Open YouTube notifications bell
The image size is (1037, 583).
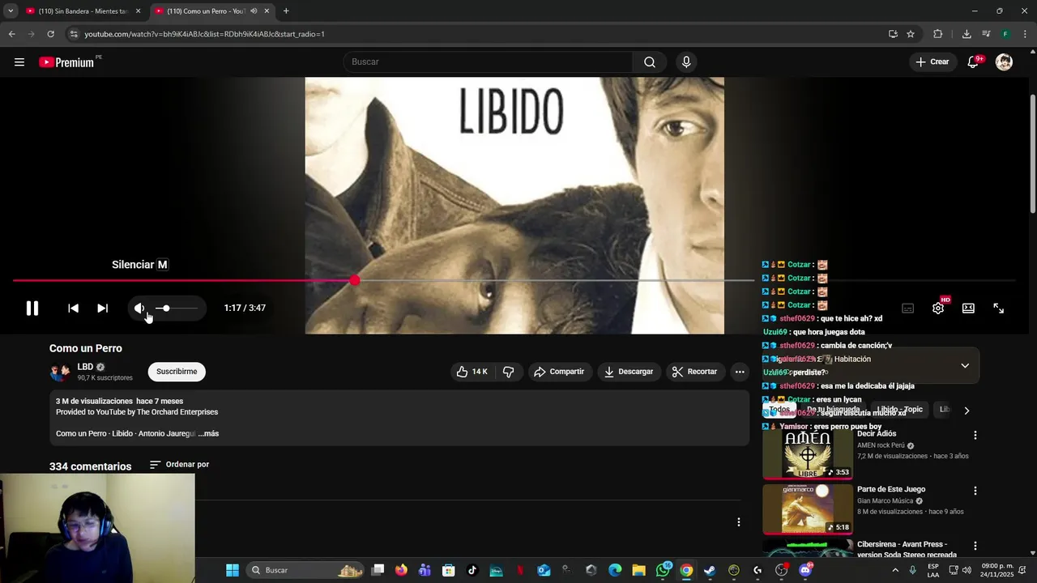tap(973, 62)
